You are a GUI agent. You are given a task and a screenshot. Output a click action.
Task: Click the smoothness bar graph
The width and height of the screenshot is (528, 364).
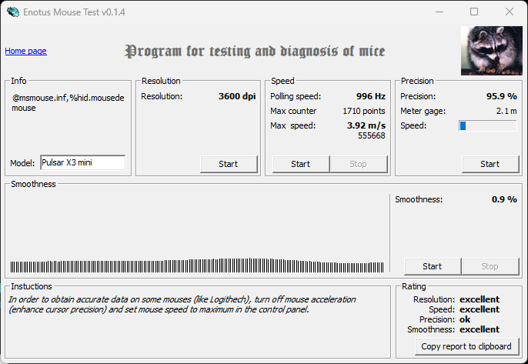tap(197, 265)
